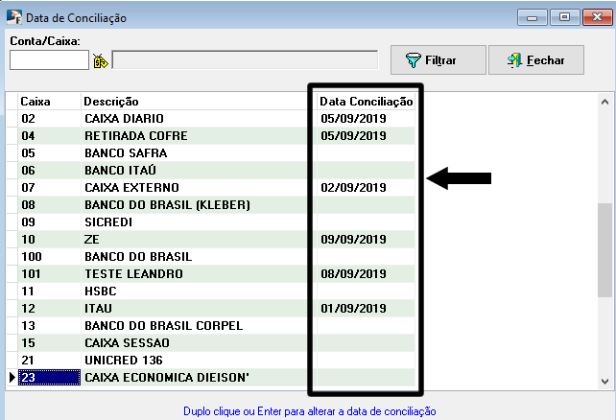Click the Descrição column header
Image resolution: width=616 pixels, height=420 pixels.
click(x=111, y=101)
